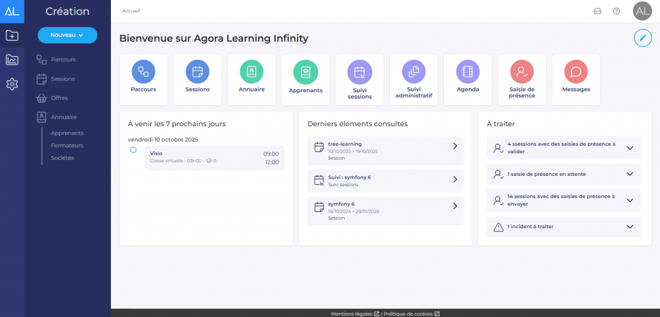Open the Parcours shortcut tile icon
The width and height of the screenshot is (660, 317).
tap(143, 71)
